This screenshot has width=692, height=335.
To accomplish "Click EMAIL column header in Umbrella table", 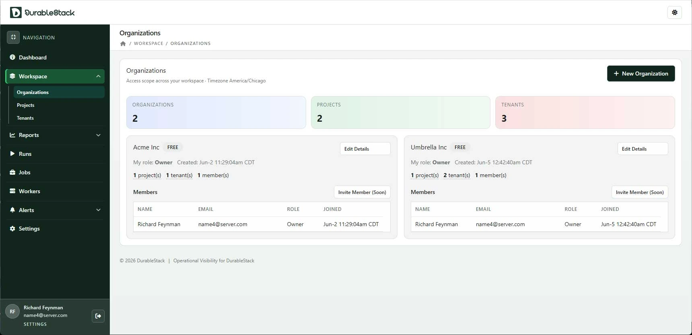I will coord(483,209).
